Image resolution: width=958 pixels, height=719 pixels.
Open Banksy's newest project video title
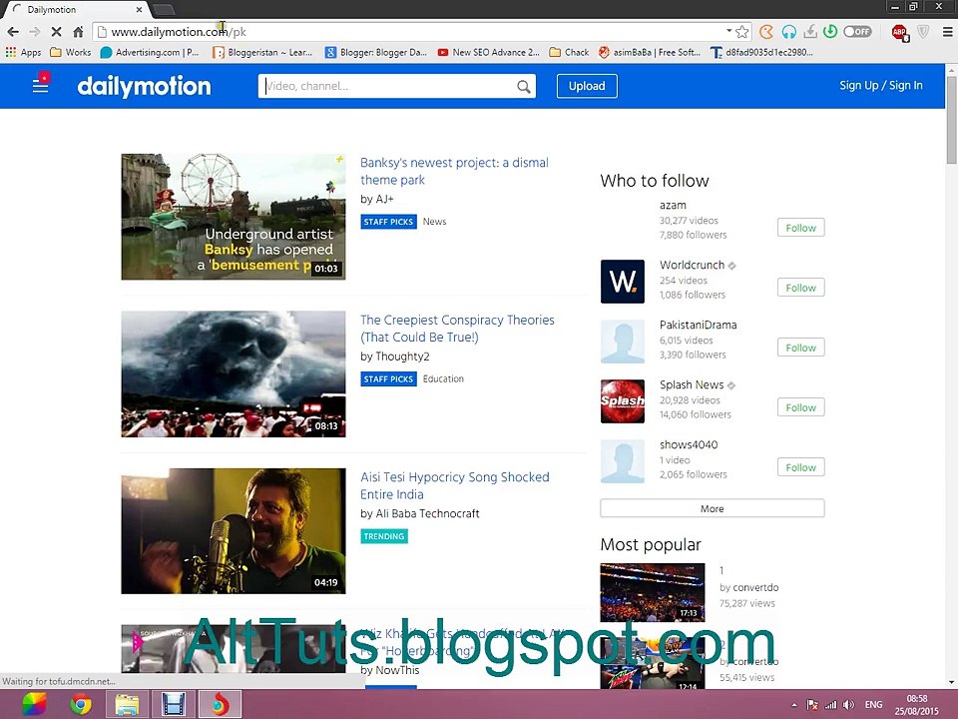click(x=454, y=171)
